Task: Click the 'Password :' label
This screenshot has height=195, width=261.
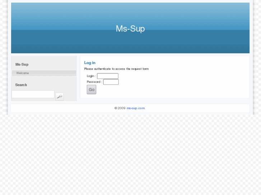Action: (x=94, y=82)
